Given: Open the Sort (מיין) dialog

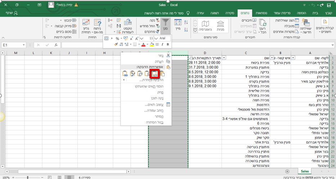Looking at the screenshot, I should [x=178, y=25].
